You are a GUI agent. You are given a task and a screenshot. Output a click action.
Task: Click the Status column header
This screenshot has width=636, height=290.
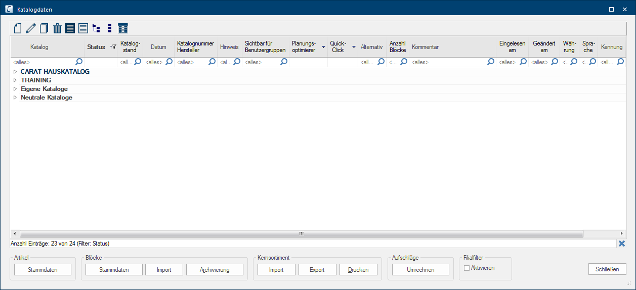[96, 47]
